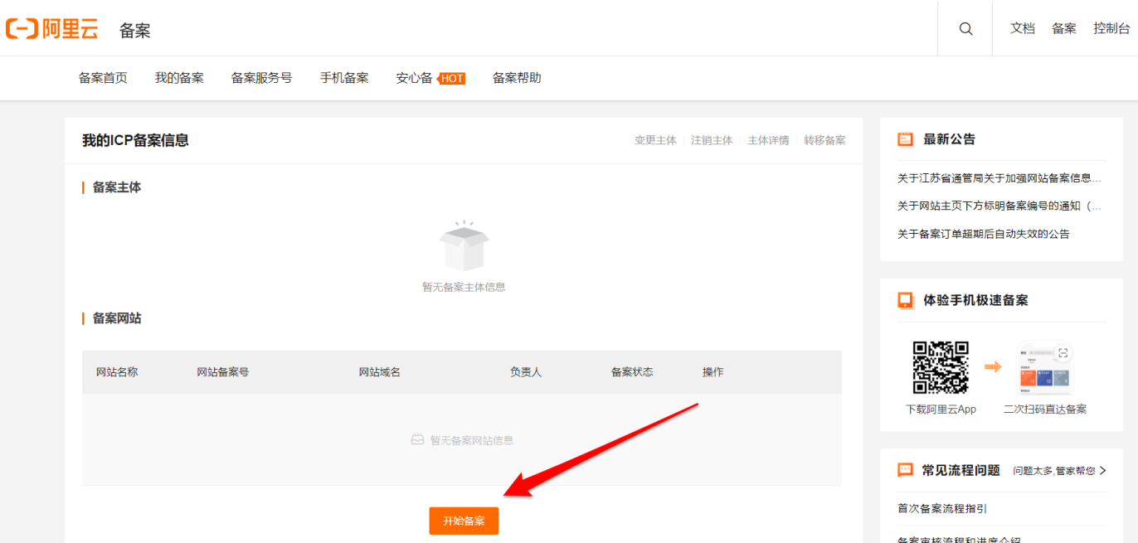This screenshot has height=543, width=1138.
Task: Open 文档 link in top bar
Action: click(x=1023, y=28)
